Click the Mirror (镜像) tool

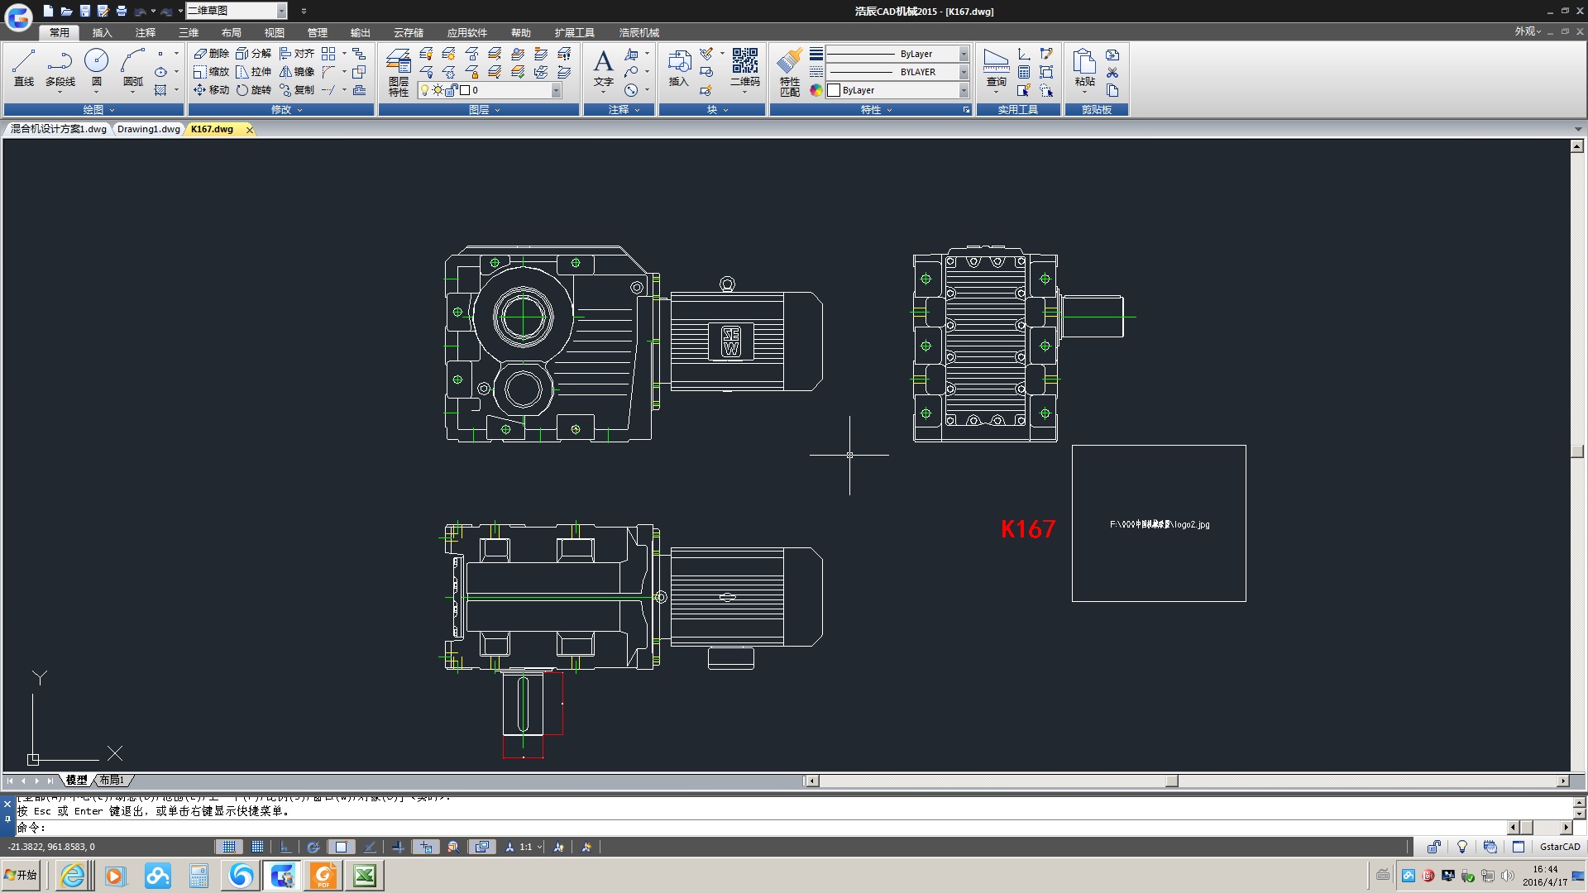pos(297,72)
